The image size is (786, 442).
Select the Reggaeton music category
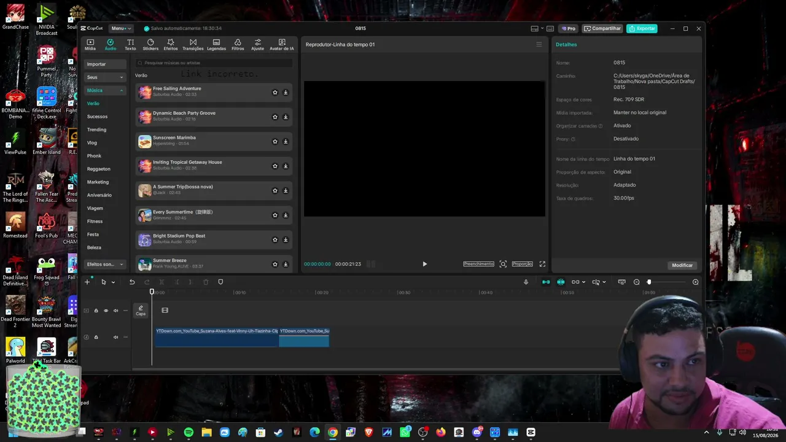click(99, 169)
